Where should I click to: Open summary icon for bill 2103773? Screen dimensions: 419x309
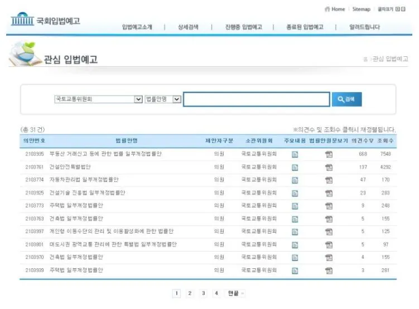click(295, 206)
